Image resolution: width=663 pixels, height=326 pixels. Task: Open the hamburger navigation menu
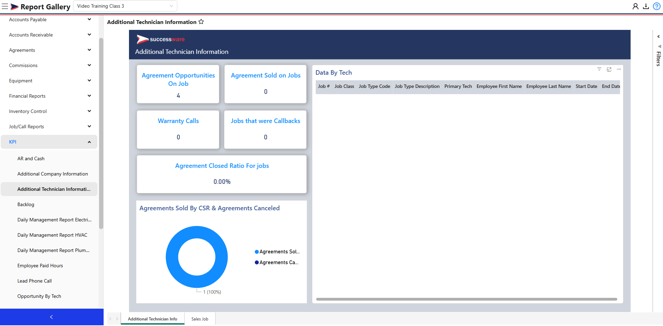click(5, 6)
